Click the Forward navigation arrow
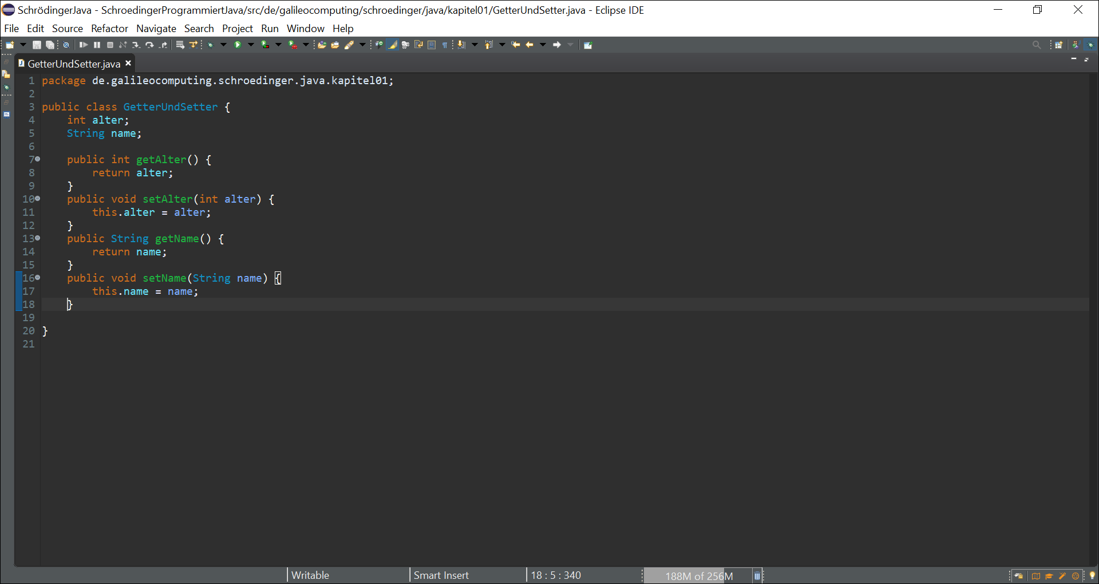Viewport: 1099px width, 584px height. 556,45
